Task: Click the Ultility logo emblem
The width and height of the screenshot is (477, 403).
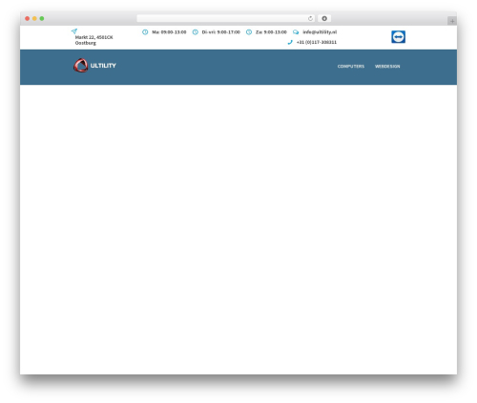Action: (x=81, y=66)
